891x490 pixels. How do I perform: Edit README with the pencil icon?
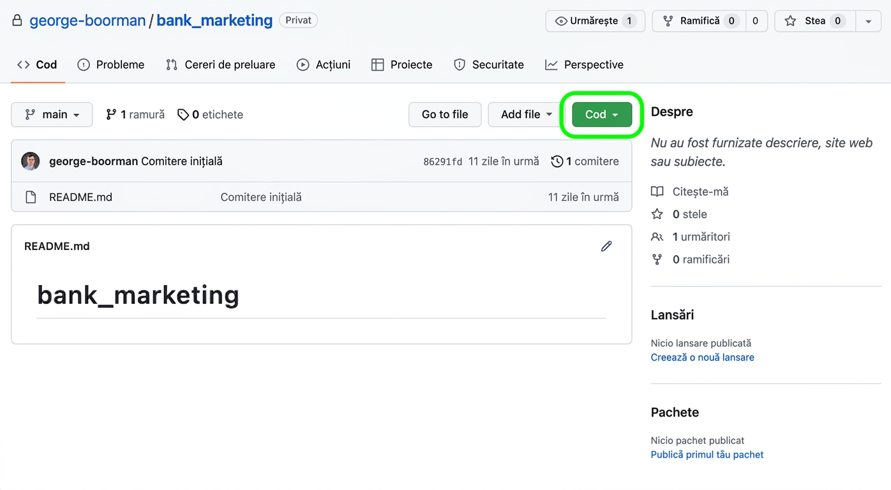[x=606, y=246]
